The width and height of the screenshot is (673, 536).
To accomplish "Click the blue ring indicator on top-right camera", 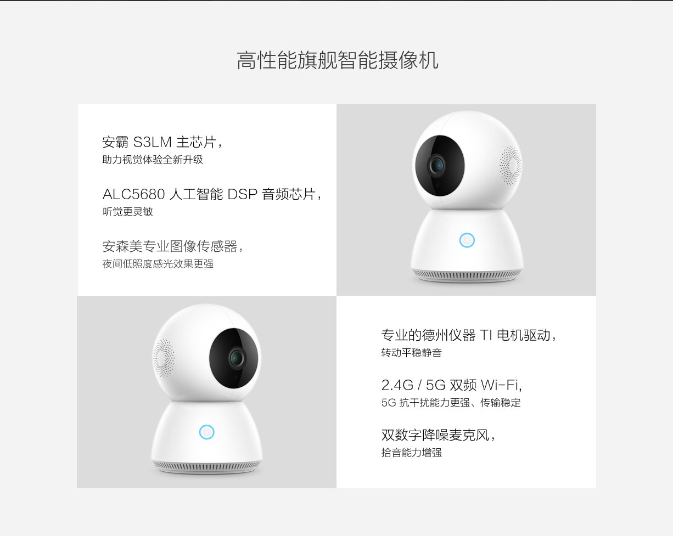I will coord(467,240).
